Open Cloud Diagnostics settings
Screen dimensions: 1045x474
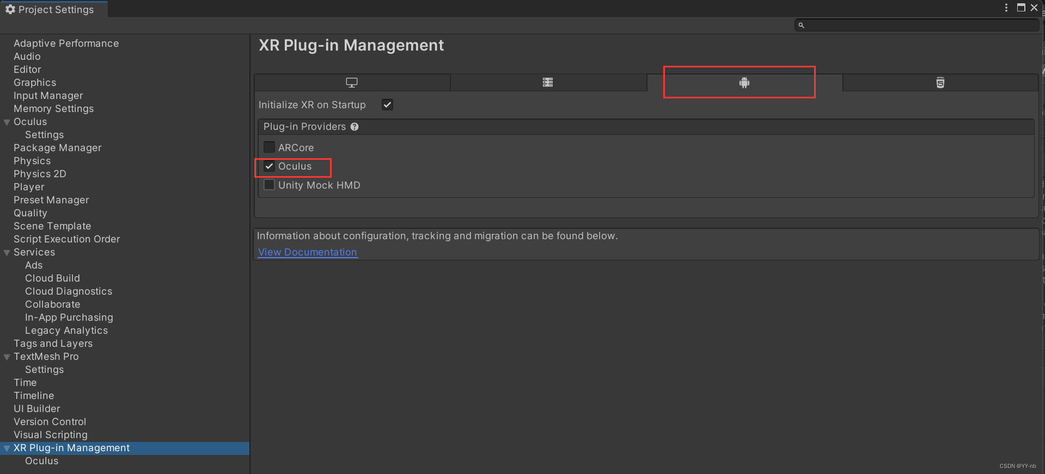69,291
